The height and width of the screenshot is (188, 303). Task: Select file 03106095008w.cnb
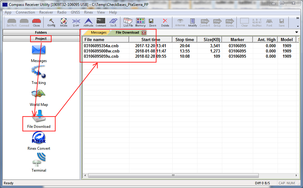(102, 51)
